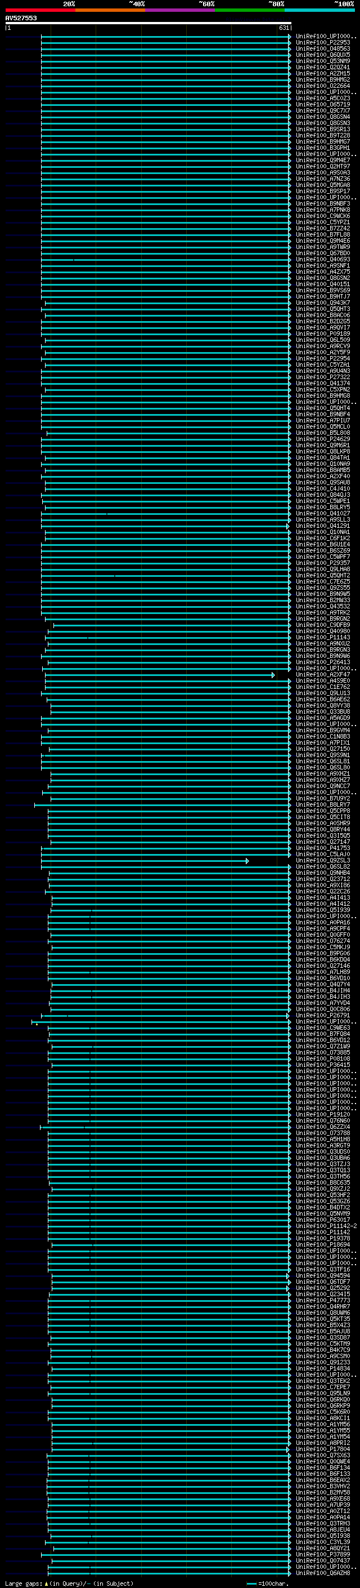Select hit label UniRef100_Q53NM9
Viewport: 360px width, 1588px height.
coord(323,61)
